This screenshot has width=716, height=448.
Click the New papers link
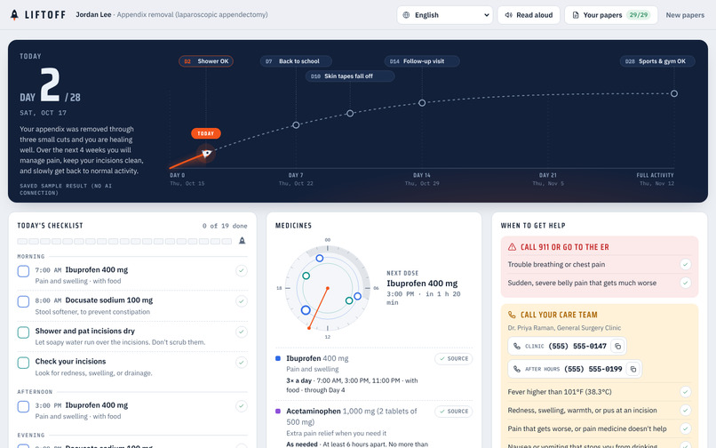click(685, 15)
